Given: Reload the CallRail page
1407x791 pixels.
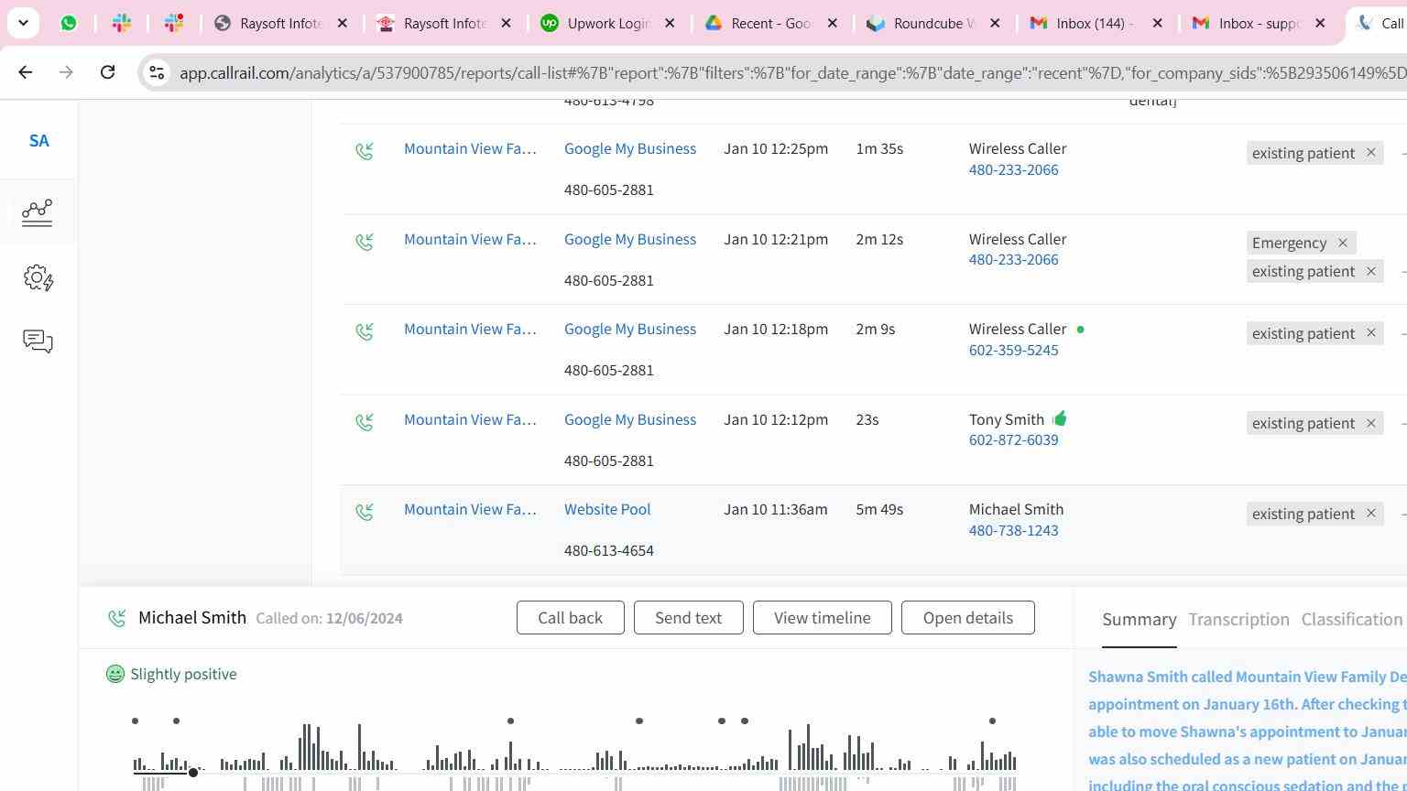Looking at the screenshot, I should (107, 72).
